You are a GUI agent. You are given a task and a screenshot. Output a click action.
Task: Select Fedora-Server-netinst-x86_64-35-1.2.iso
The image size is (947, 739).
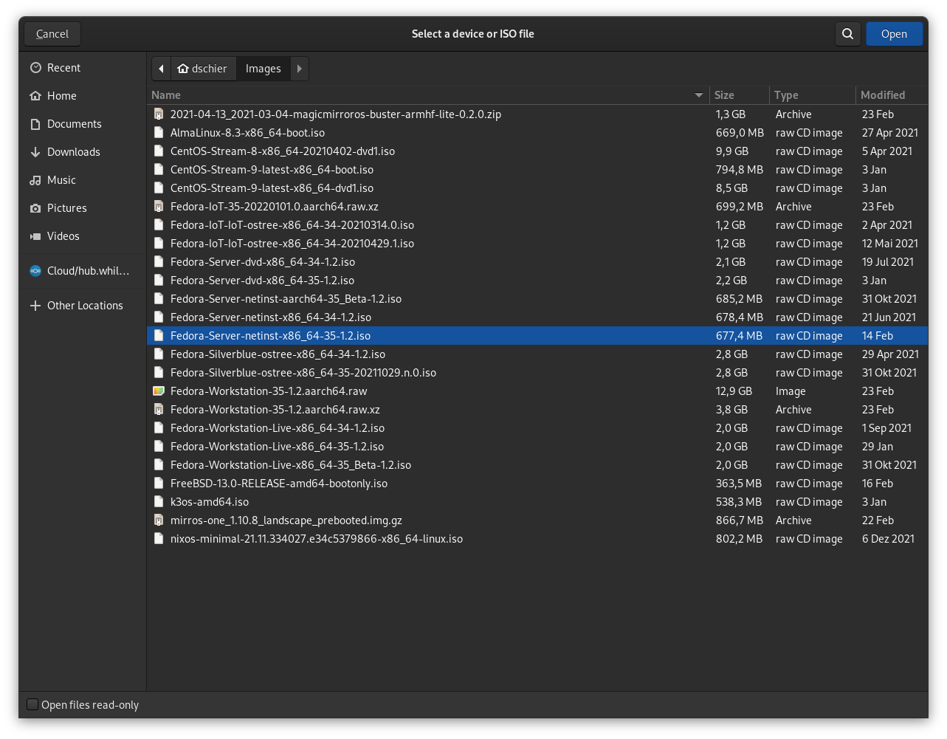click(x=537, y=336)
